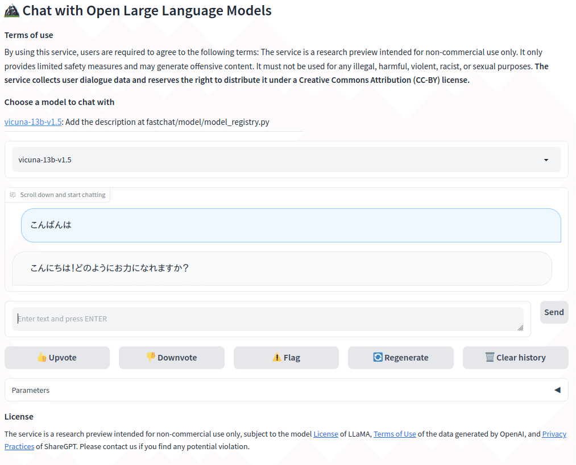Click the text box resize handle

(520, 328)
